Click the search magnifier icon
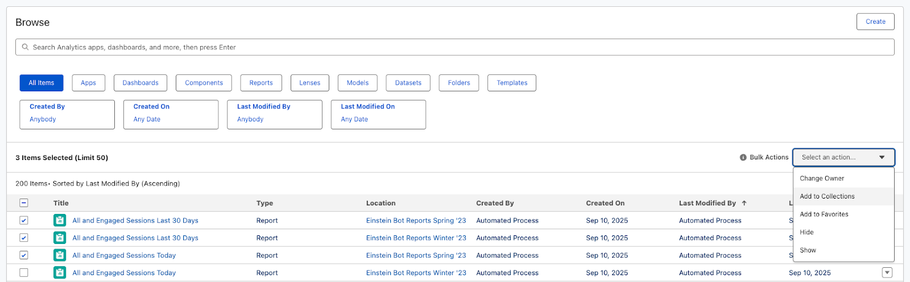Screen dimensions: 910x282 pyautogui.click(x=25, y=47)
